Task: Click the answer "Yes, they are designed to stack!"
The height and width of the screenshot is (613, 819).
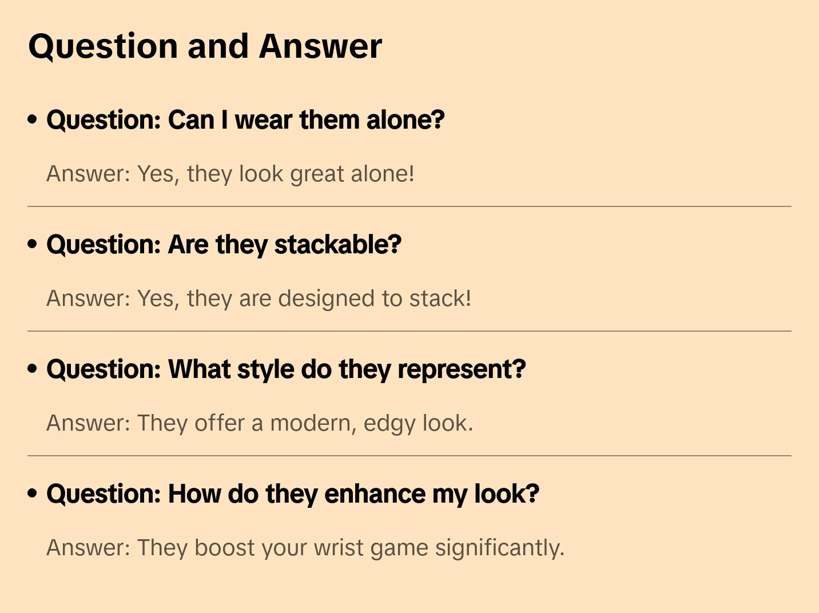Action: click(259, 298)
